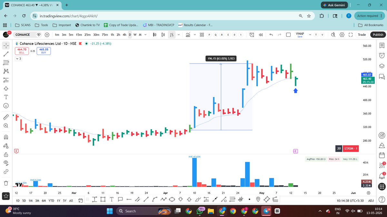Click the Trade button
The height and width of the screenshot is (217, 387).
pos(362,35)
